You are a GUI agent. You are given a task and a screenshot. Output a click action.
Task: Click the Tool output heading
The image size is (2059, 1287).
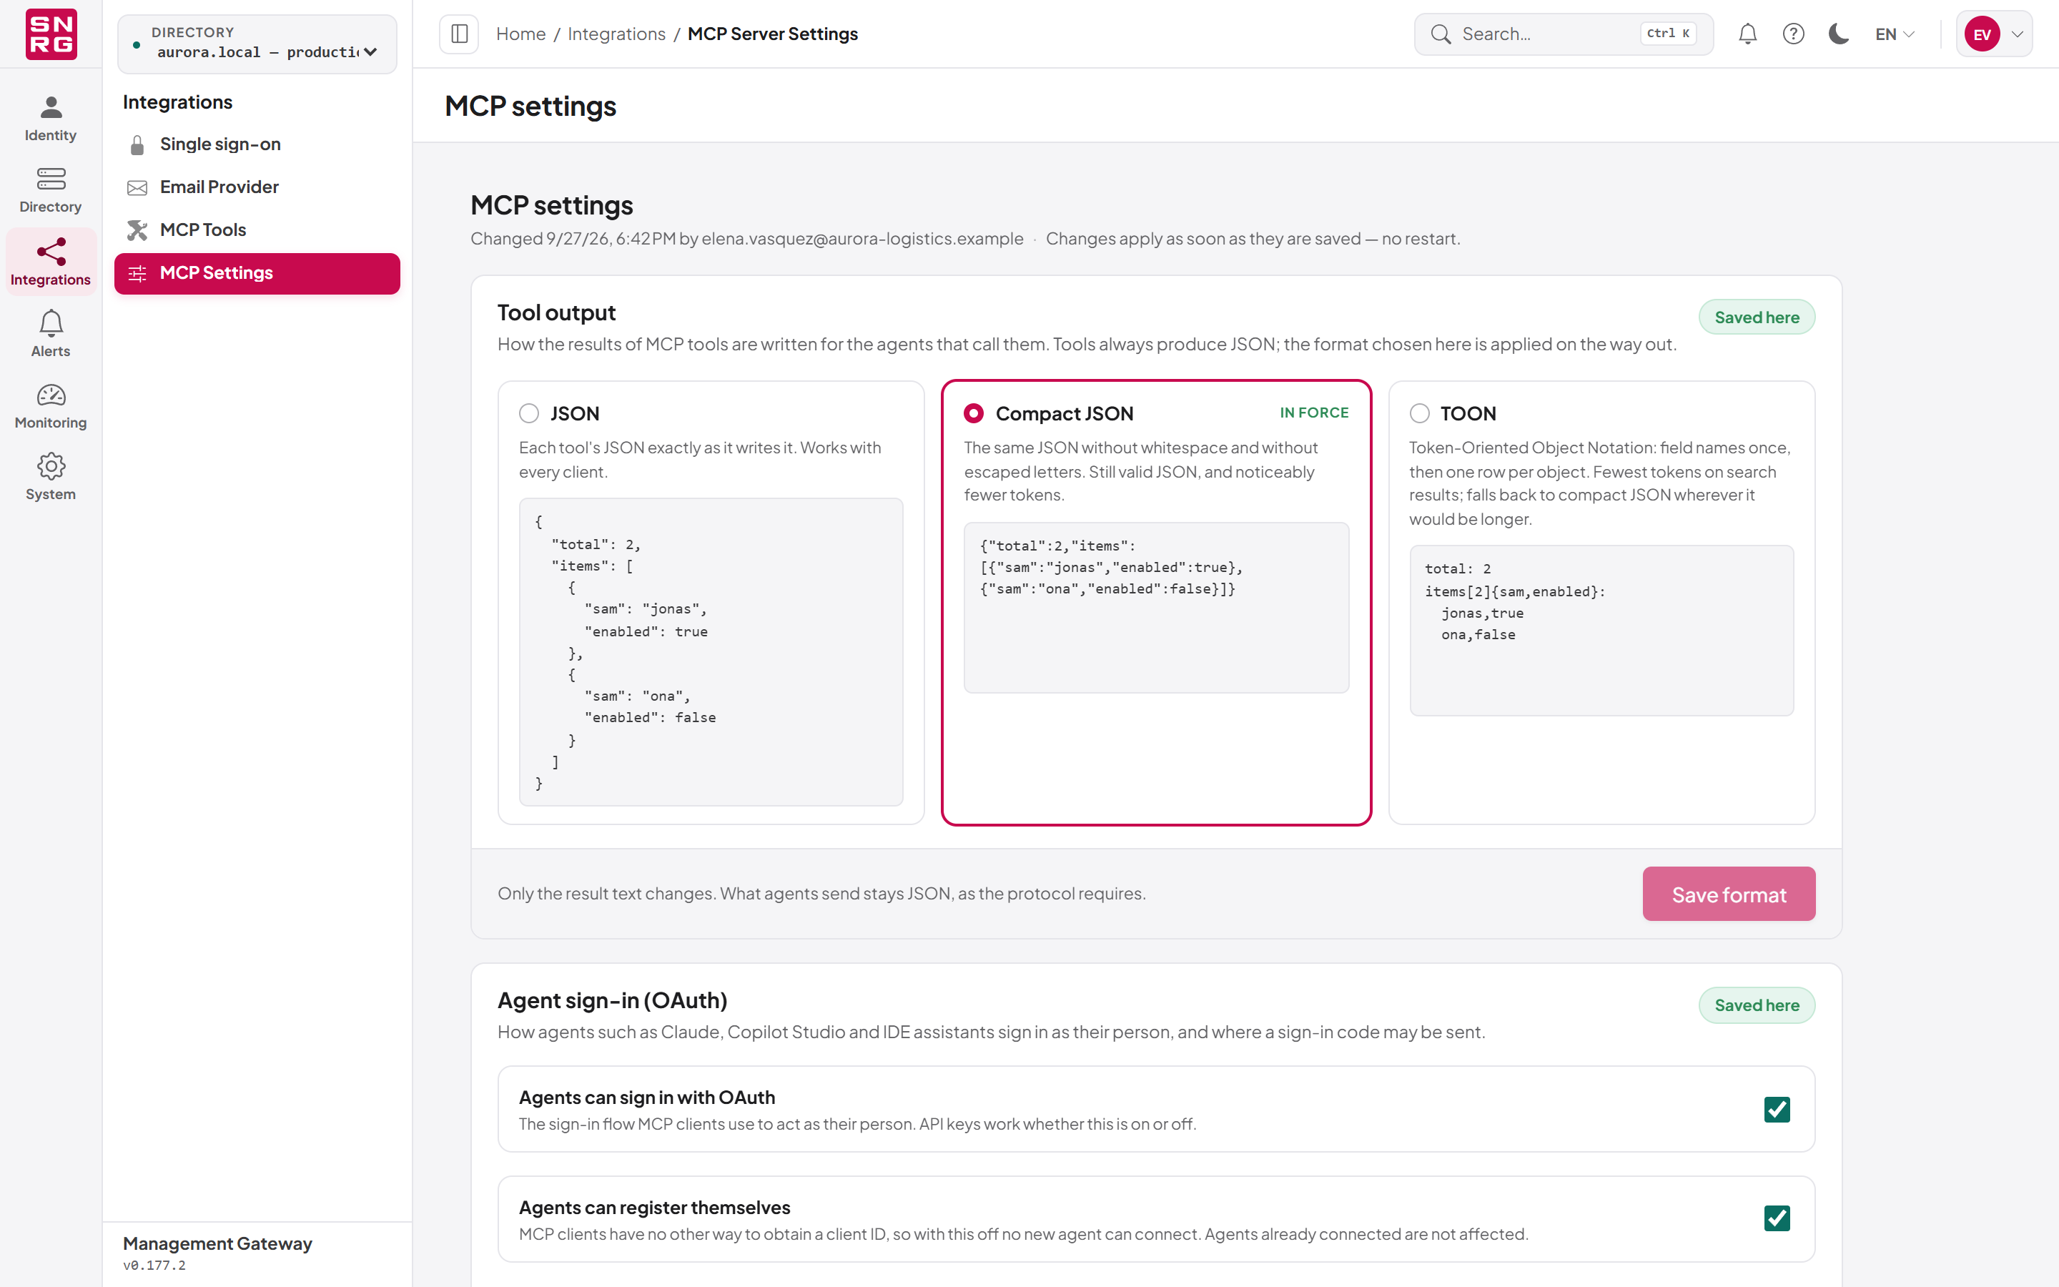(x=556, y=313)
